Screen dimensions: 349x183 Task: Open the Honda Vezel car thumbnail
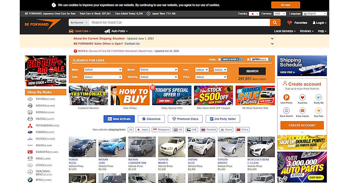tap(82, 147)
